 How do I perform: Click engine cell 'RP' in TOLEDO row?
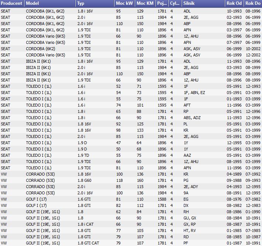pos(186,111)
